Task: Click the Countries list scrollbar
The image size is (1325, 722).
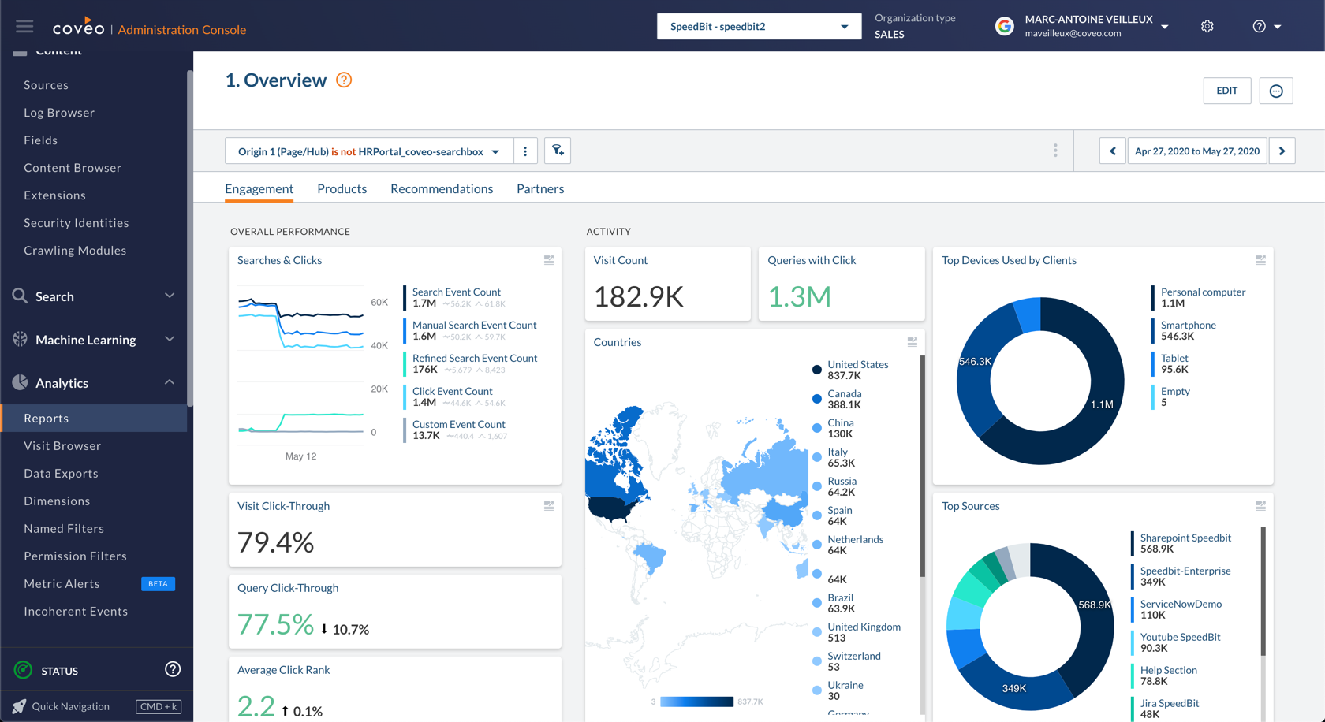Action: coord(922,465)
